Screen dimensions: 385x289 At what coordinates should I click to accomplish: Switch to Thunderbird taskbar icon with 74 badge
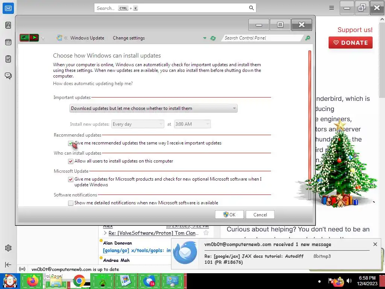click(x=149, y=281)
